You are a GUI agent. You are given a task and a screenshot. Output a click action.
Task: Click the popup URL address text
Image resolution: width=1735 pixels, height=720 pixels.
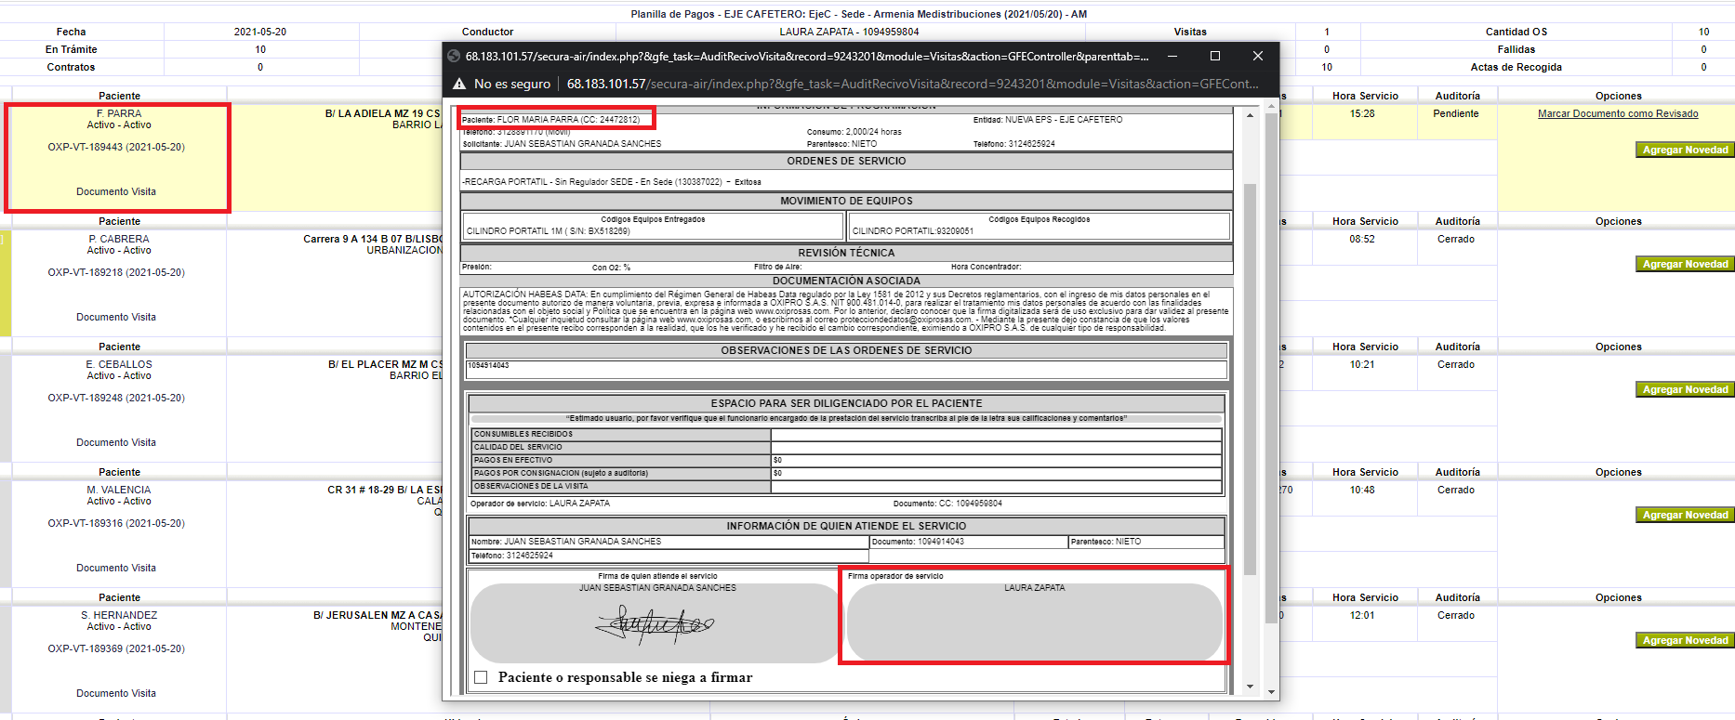pos(912,84)
